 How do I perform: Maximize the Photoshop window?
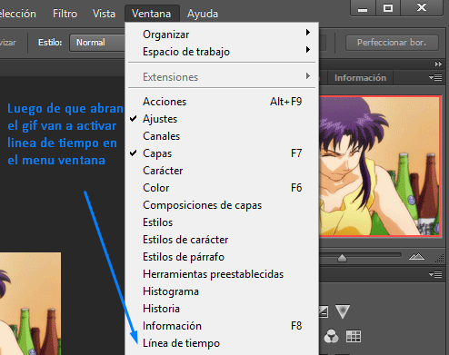click(x=388, y=8)
